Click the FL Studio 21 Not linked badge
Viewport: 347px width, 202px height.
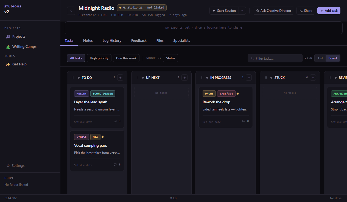coord(142,8)
